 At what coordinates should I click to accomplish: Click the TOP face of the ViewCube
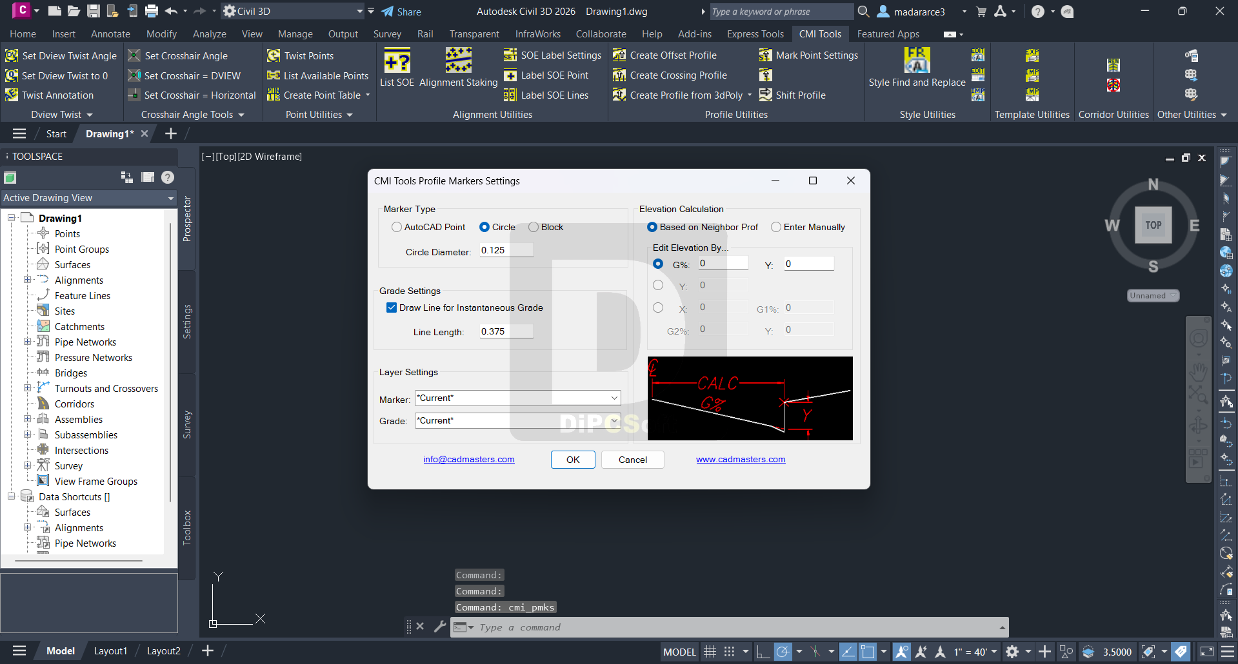pyautogui.click(x=1153, y=225)
